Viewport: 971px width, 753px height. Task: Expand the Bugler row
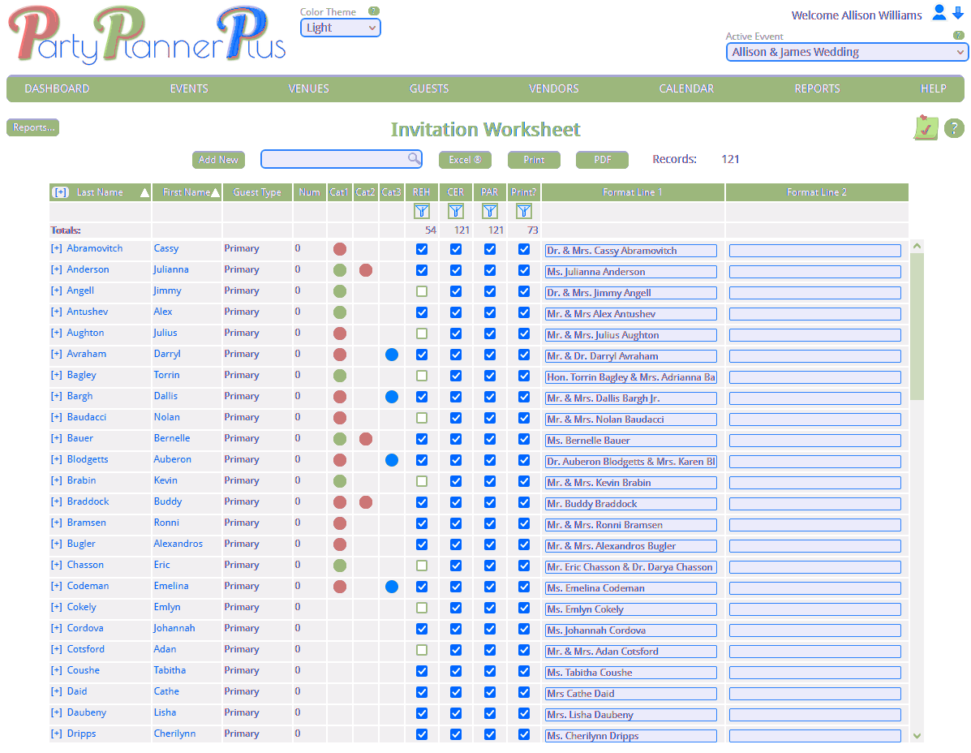coord(56,544)
